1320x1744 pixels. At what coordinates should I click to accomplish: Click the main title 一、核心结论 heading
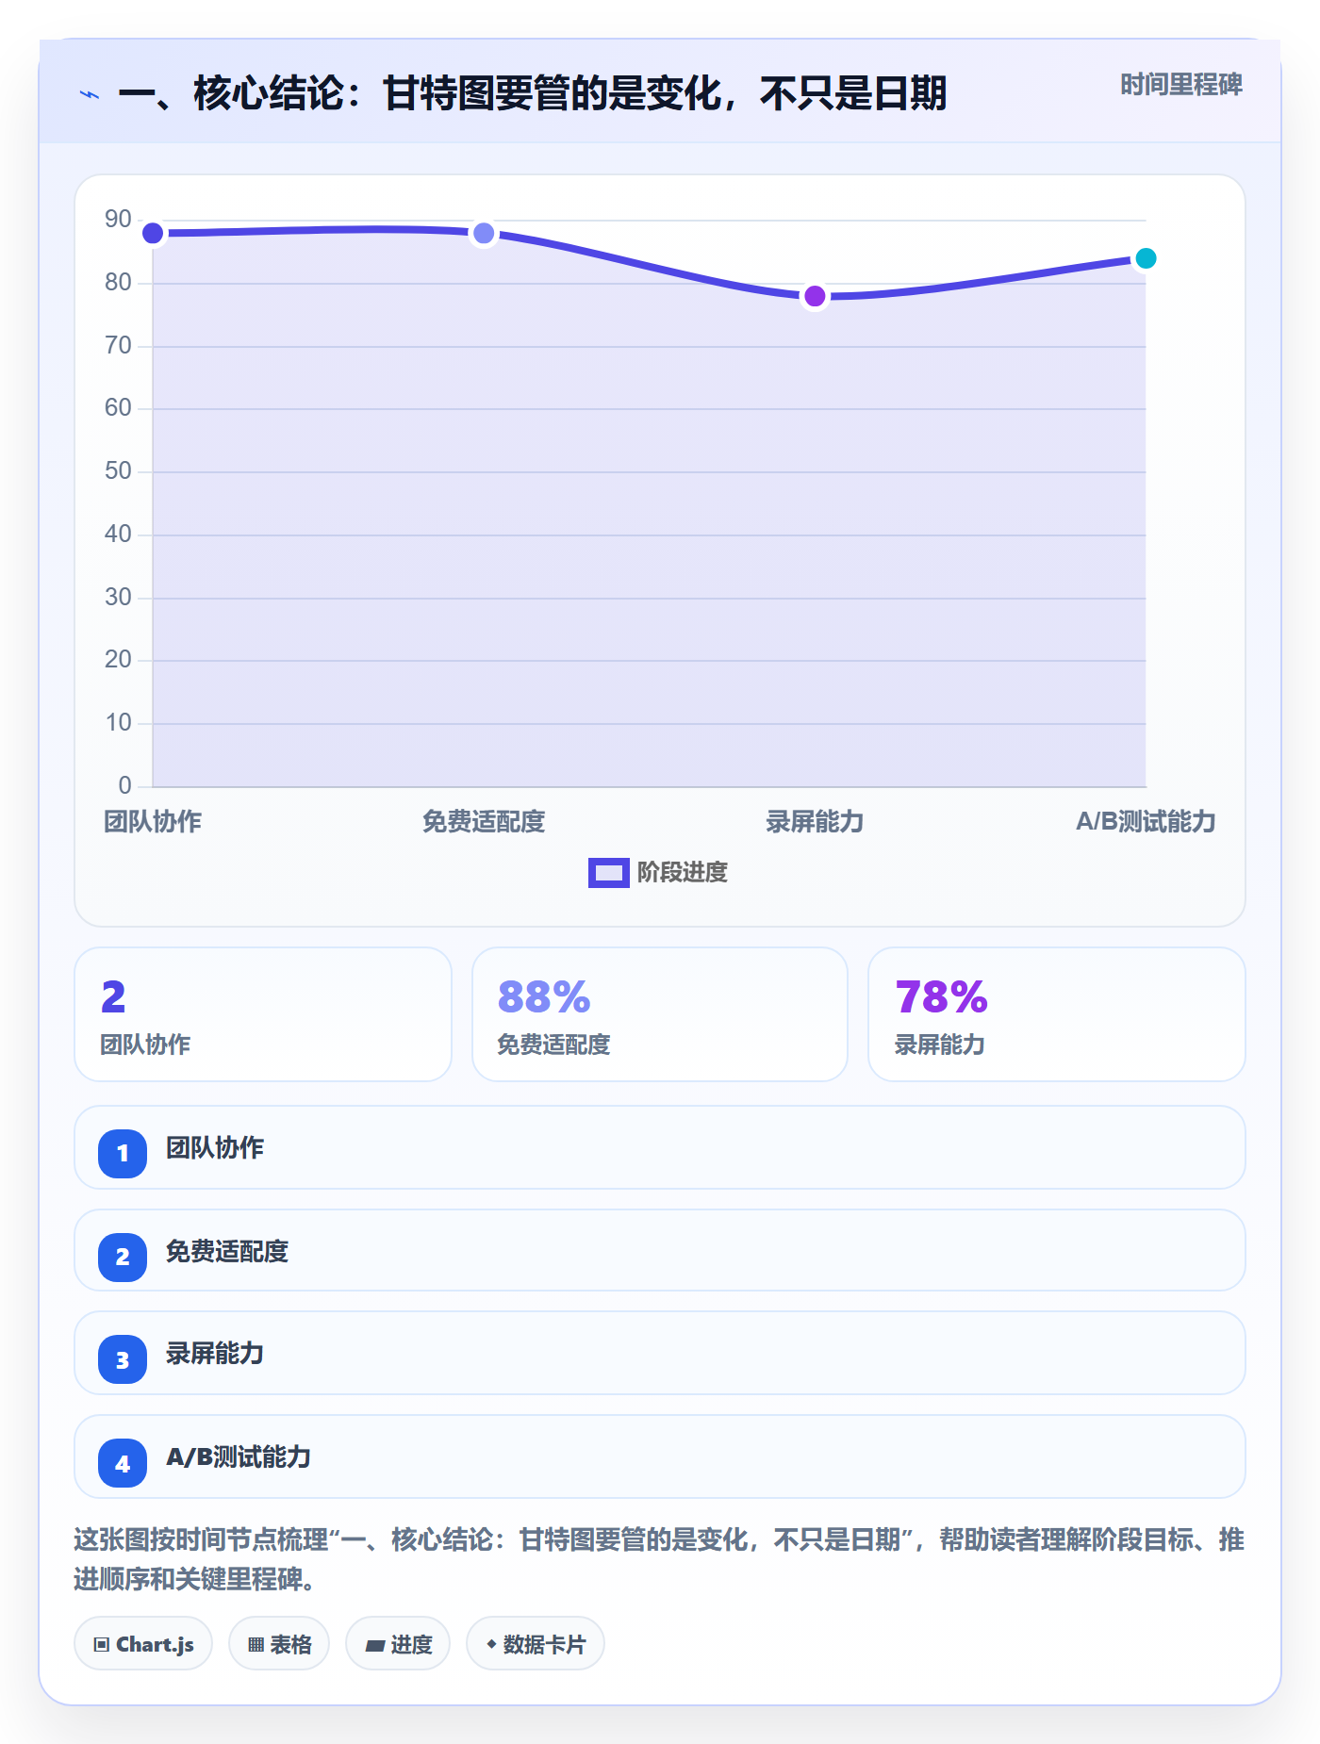point(533,94)
